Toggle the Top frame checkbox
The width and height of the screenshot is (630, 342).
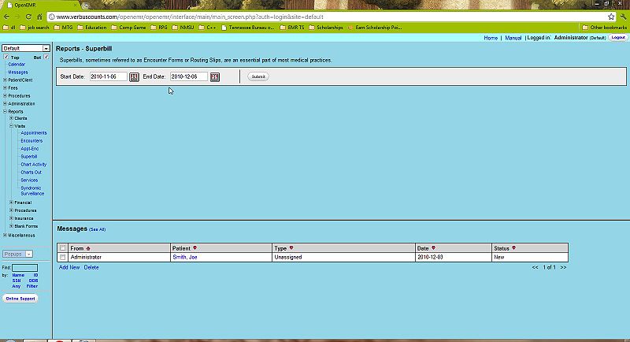6,57
